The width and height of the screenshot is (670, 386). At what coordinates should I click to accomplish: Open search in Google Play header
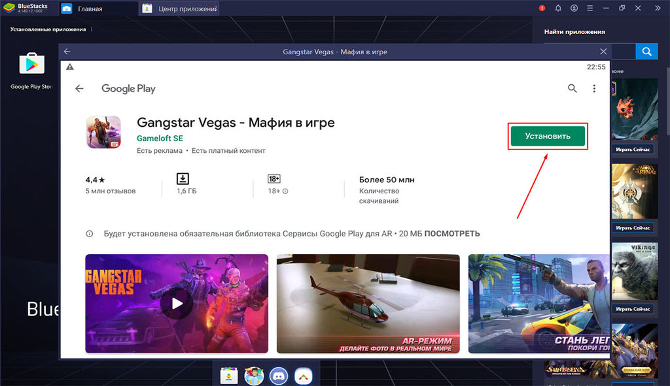pyautogui.click(x=572, y=88)
